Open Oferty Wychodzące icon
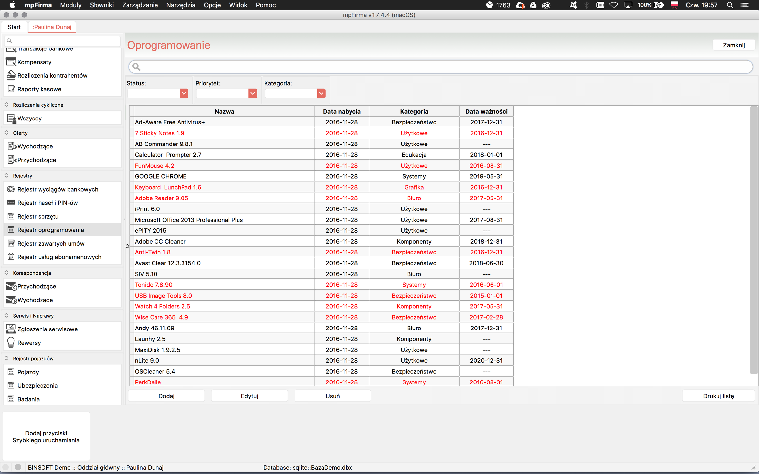759x474 pixels. [x=12, y=146]
